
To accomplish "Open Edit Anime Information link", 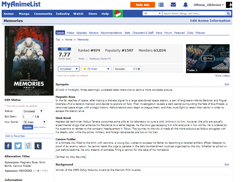I will (x=210, y=21).
